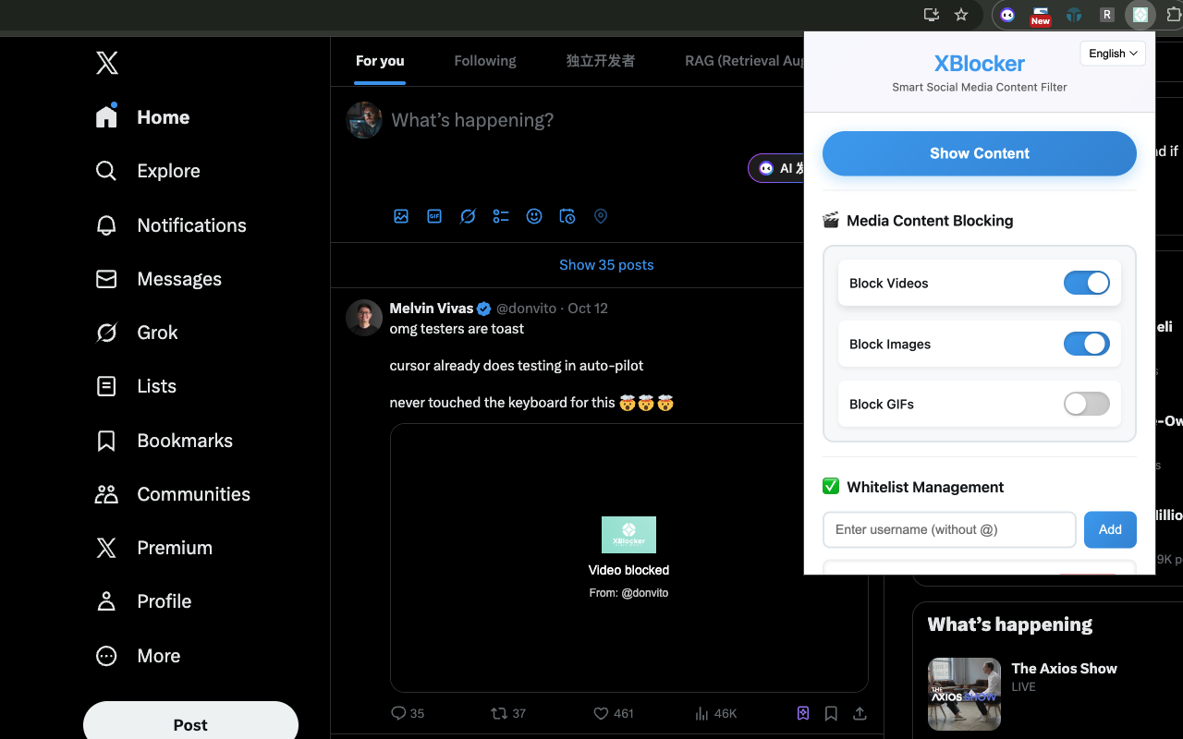Open Communities from the sidebar

[x=173, y=494]
